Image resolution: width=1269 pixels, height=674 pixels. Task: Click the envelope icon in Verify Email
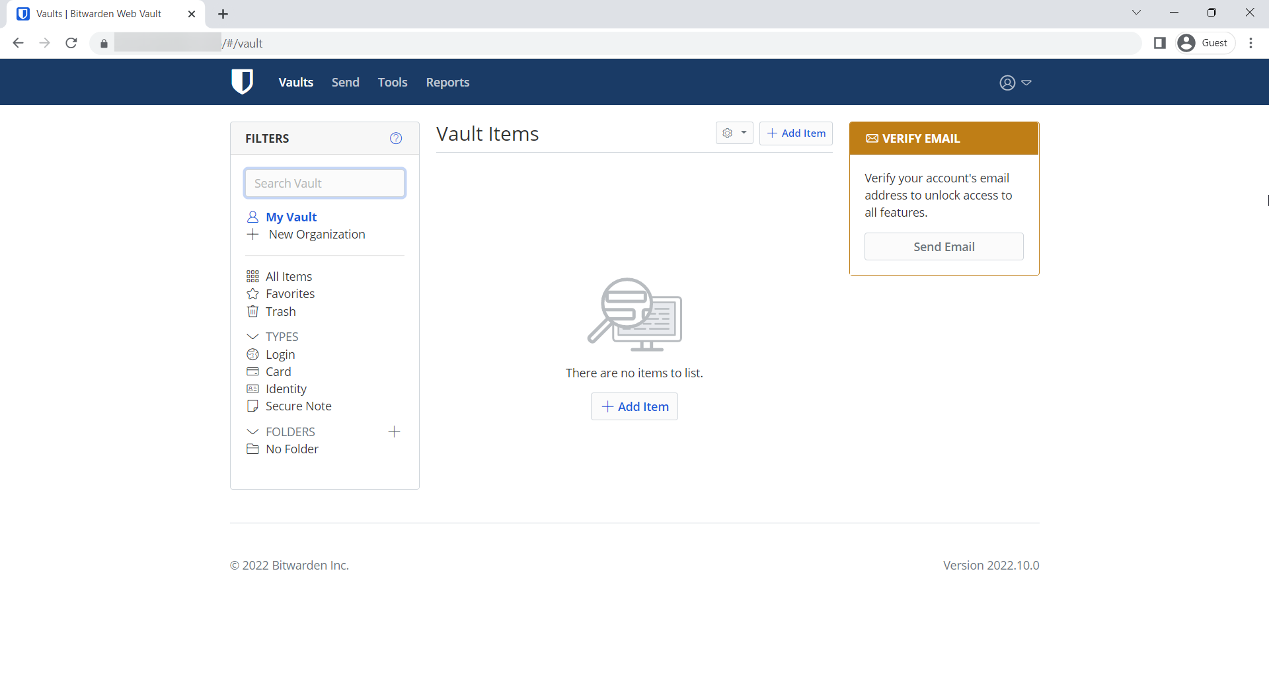pyautogui.click(x=872, y=139)
